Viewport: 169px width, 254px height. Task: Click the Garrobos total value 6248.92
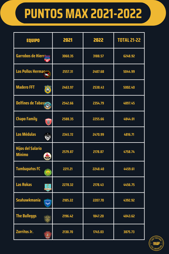129,56
